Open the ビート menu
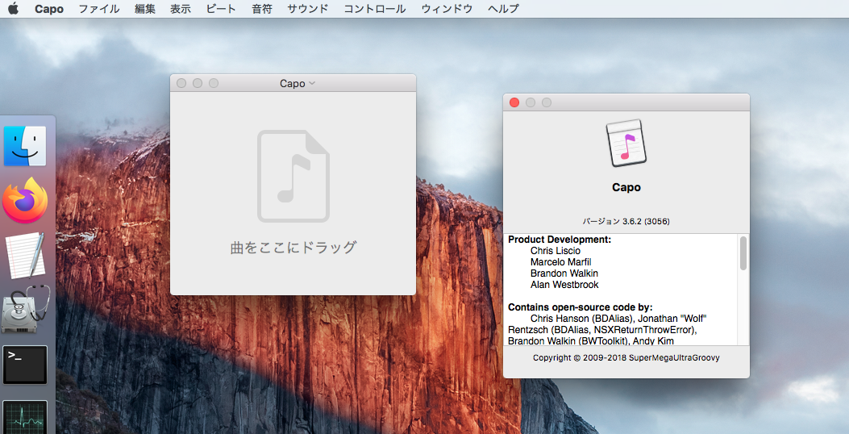849x434 pixels. click(221, 9)
